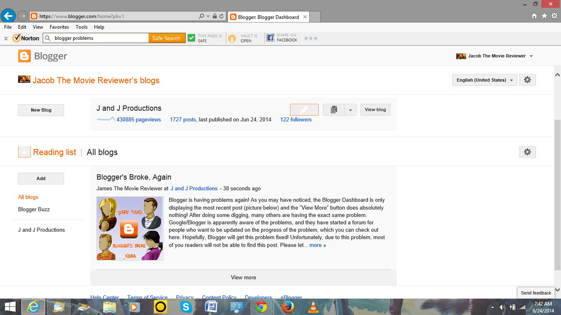Viewport: 561px width, 315px height.
Task: Open the File menu
Action: [8, 27]
